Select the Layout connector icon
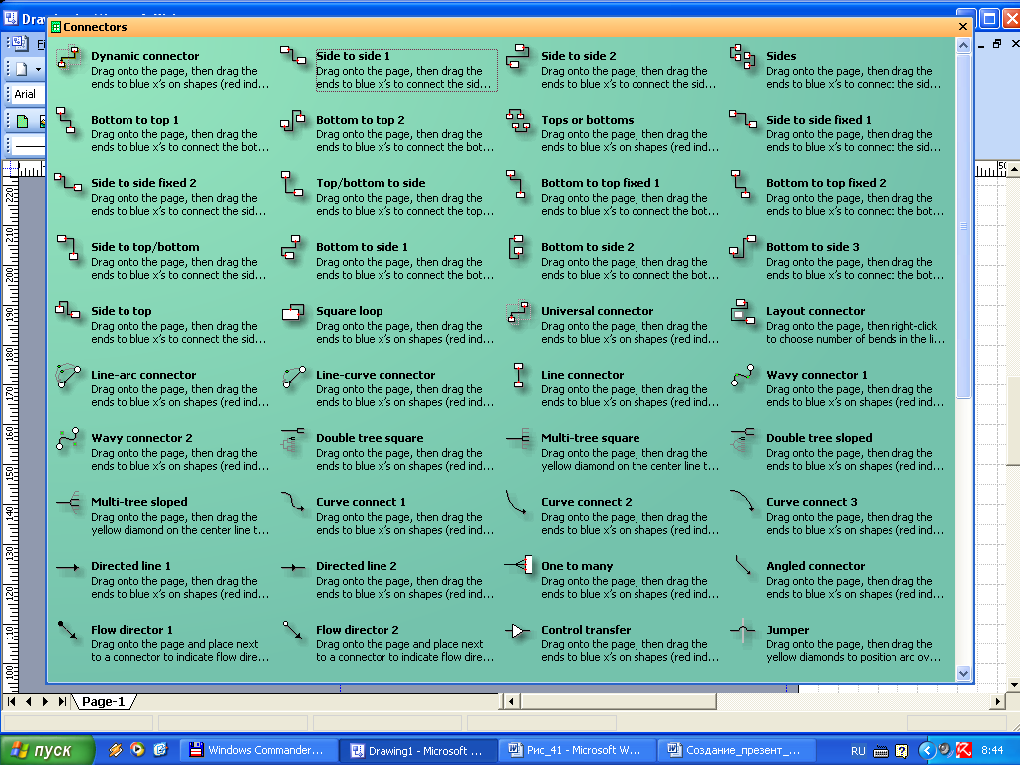The height and width of the screenshot is (765, 1020). (742, 312)
